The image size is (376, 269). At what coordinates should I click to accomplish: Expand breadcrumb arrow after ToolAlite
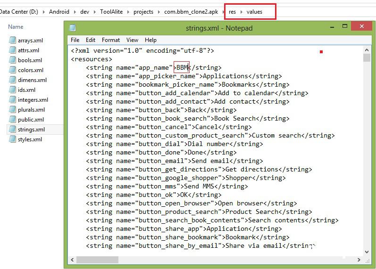(128, 12)
